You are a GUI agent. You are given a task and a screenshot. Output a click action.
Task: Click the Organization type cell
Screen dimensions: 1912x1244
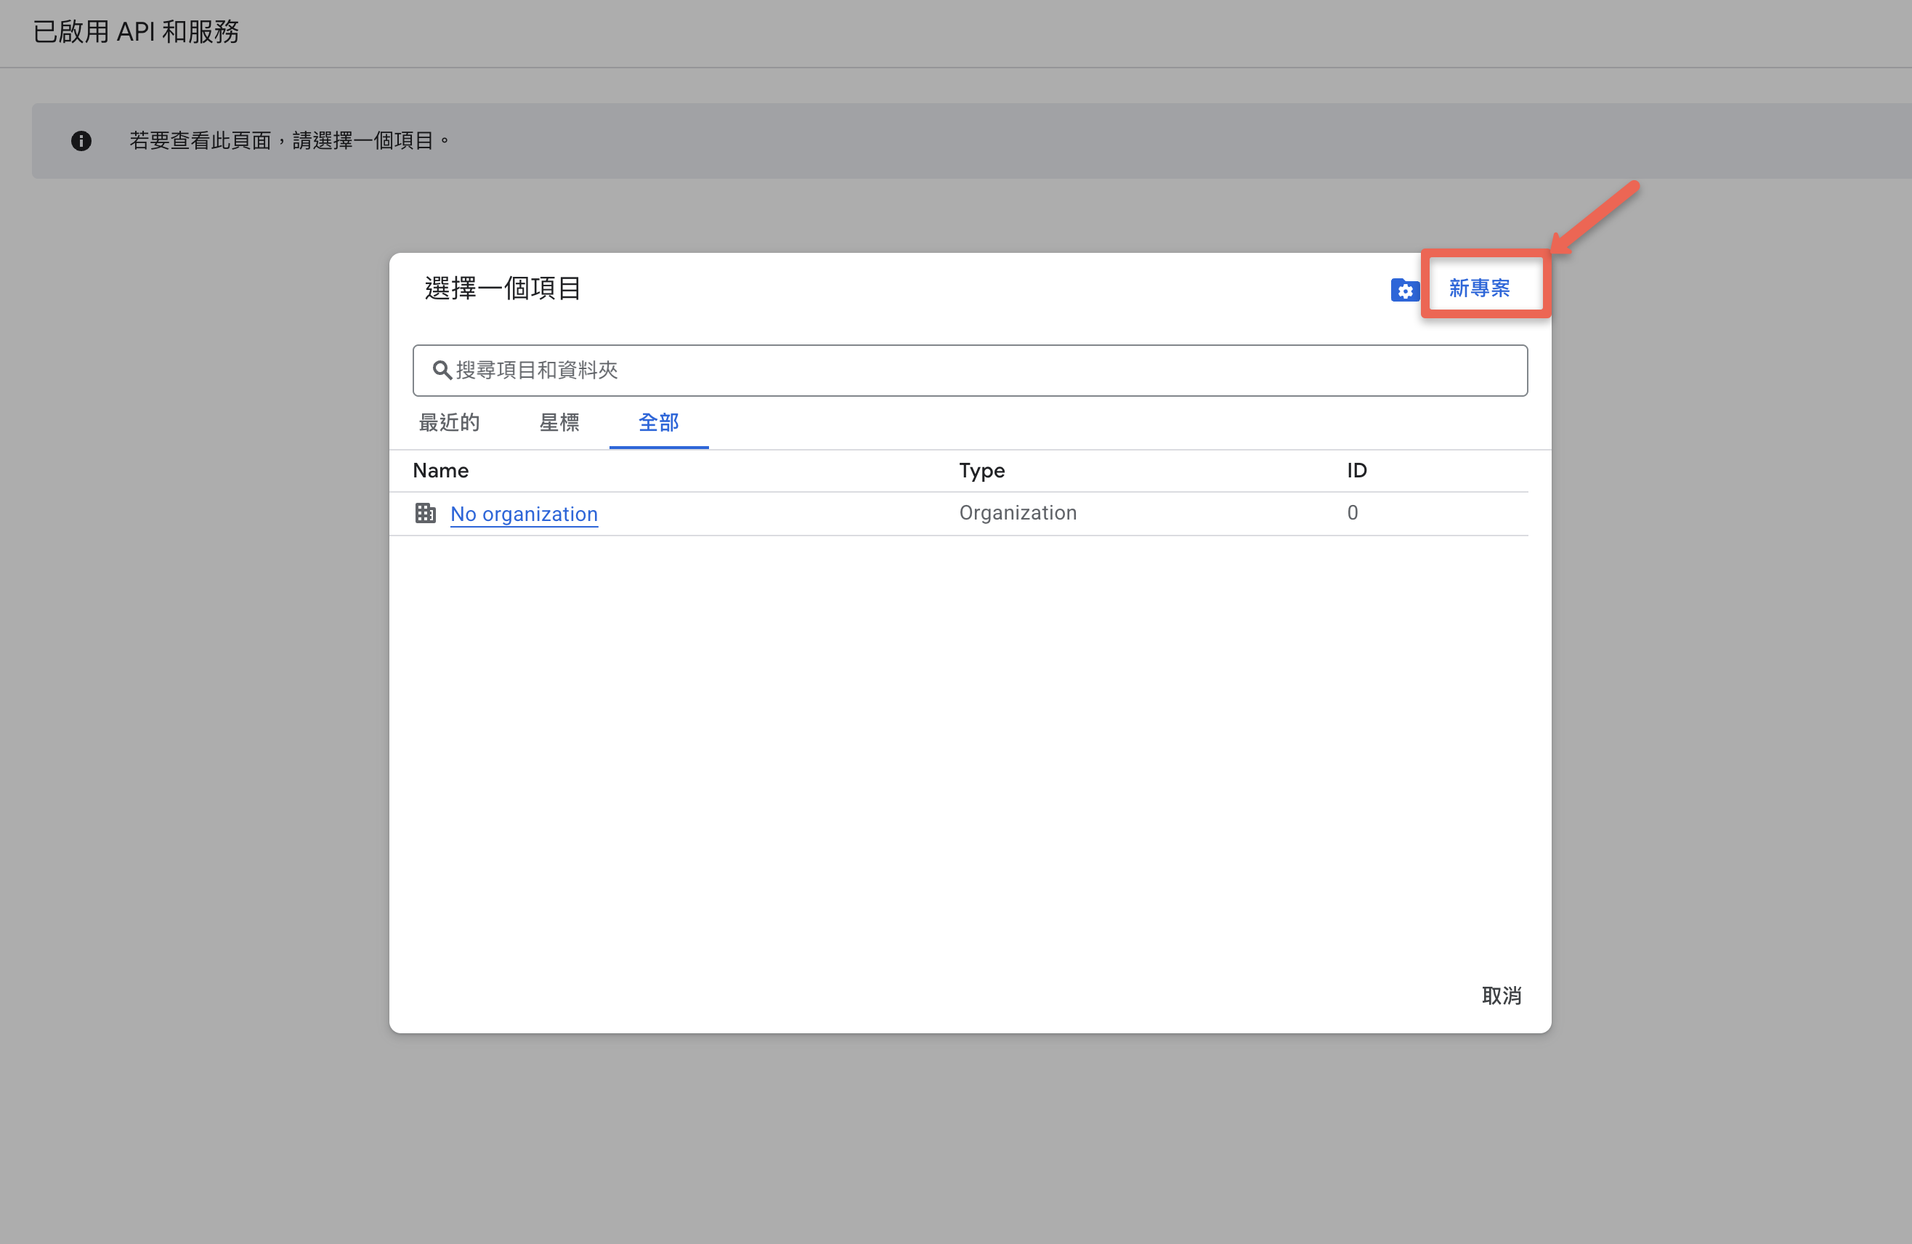pyautogui.click(x=1017, y=513)
